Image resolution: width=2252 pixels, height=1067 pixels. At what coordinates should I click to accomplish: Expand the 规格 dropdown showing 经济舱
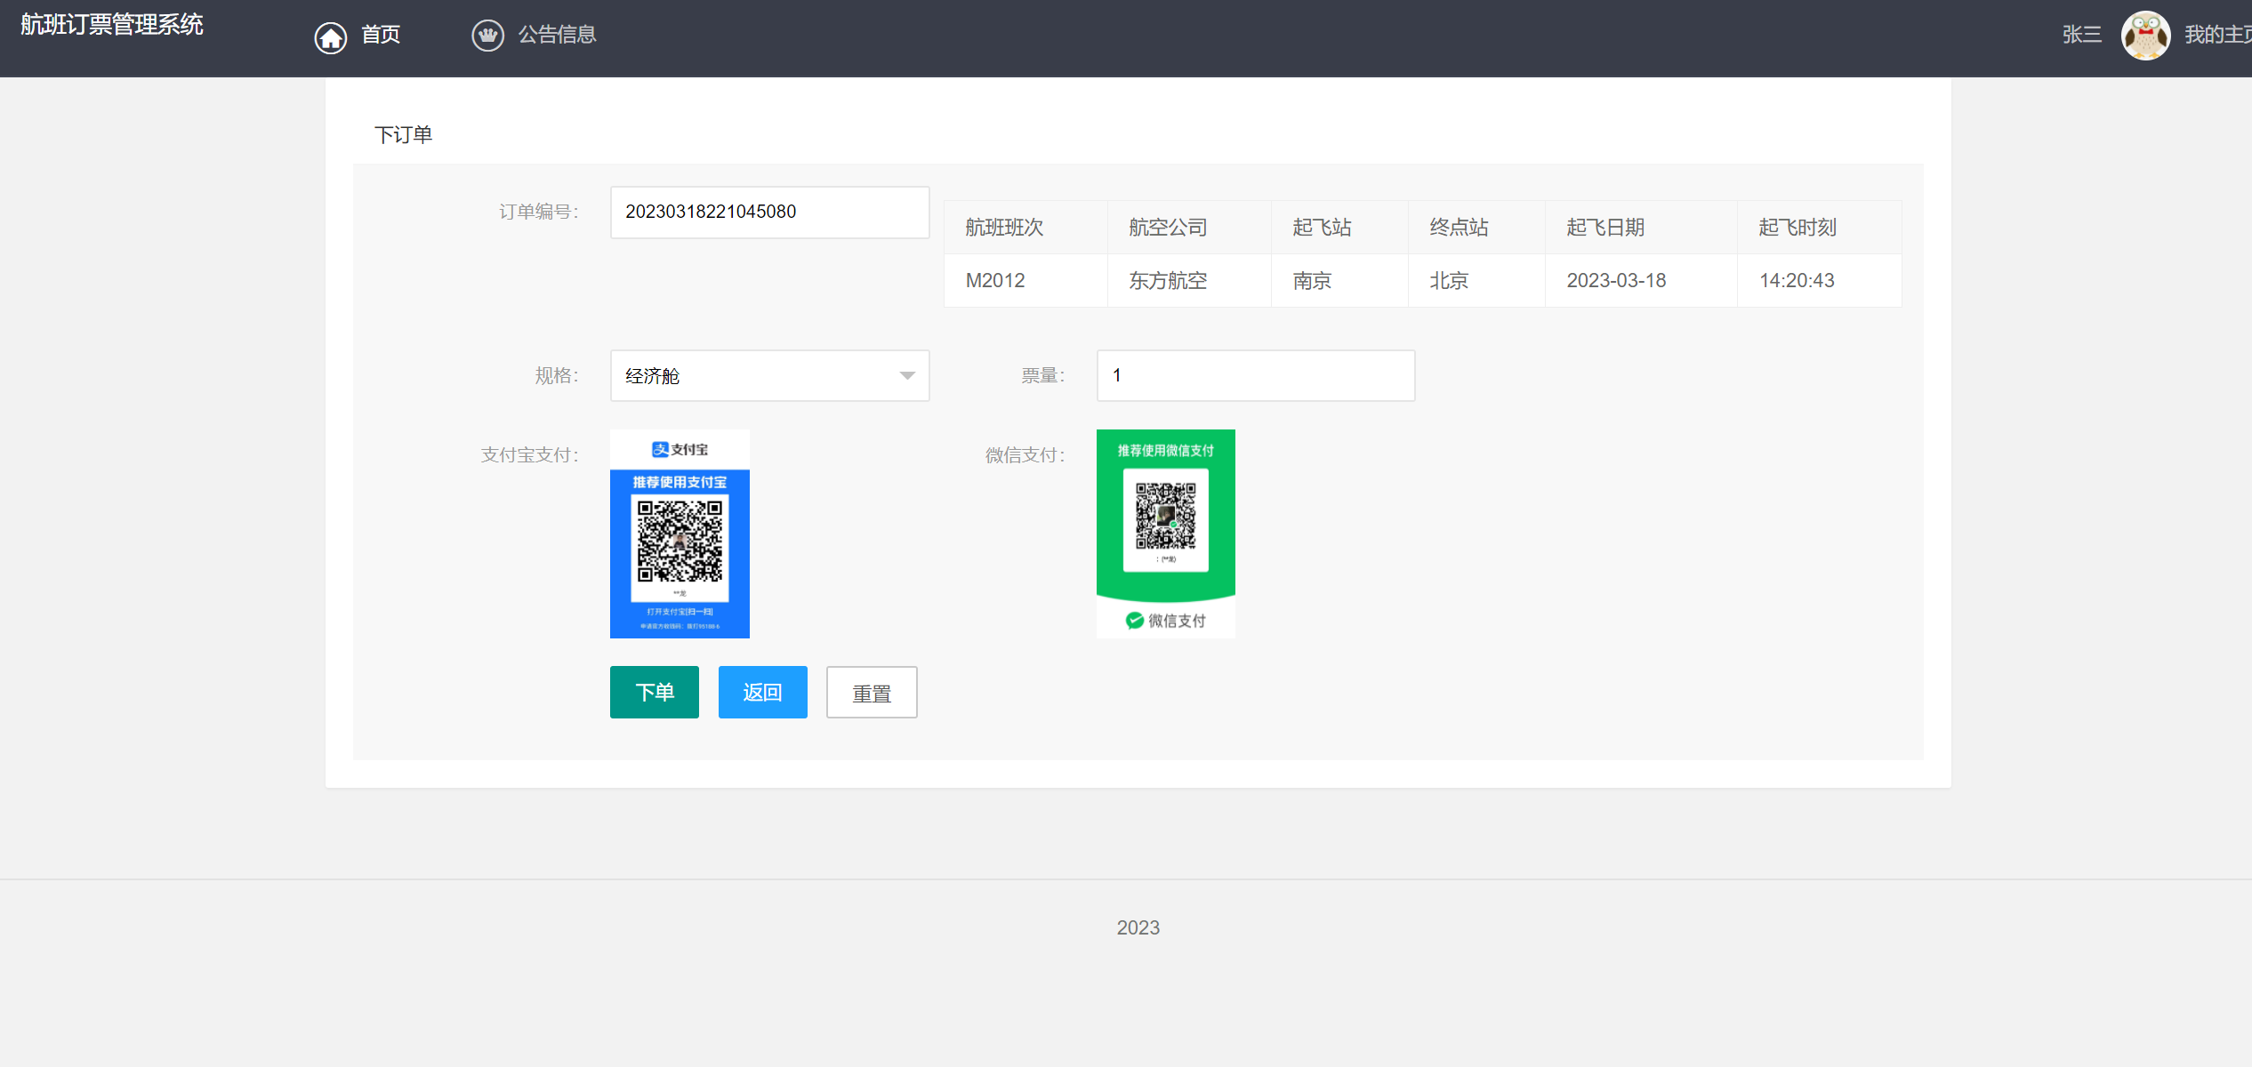(x=770, y=375)
